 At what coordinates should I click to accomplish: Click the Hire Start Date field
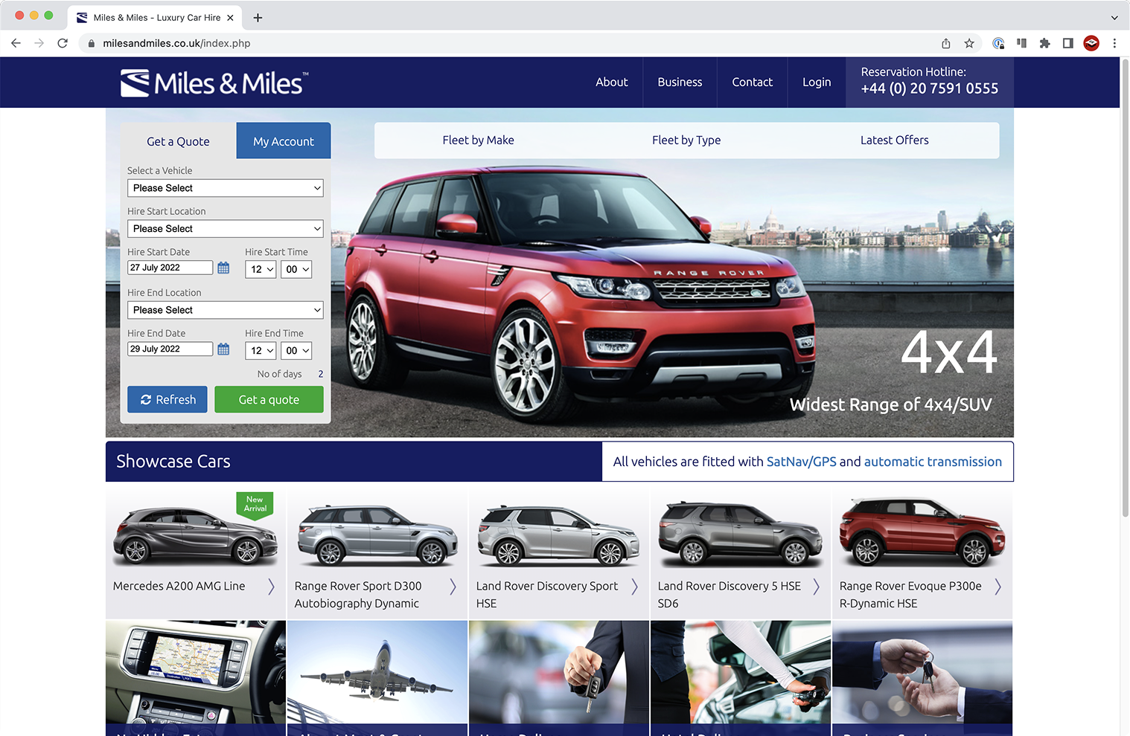170,268
